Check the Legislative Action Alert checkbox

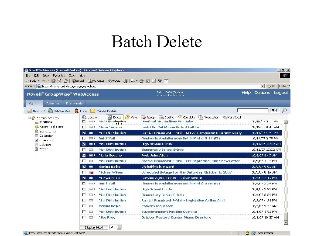click(84, 201)
